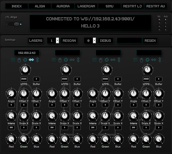Click the X circle icon in second laser column
Image resolution: width=172 pixels, height=154 pixels.
point(66,60)
